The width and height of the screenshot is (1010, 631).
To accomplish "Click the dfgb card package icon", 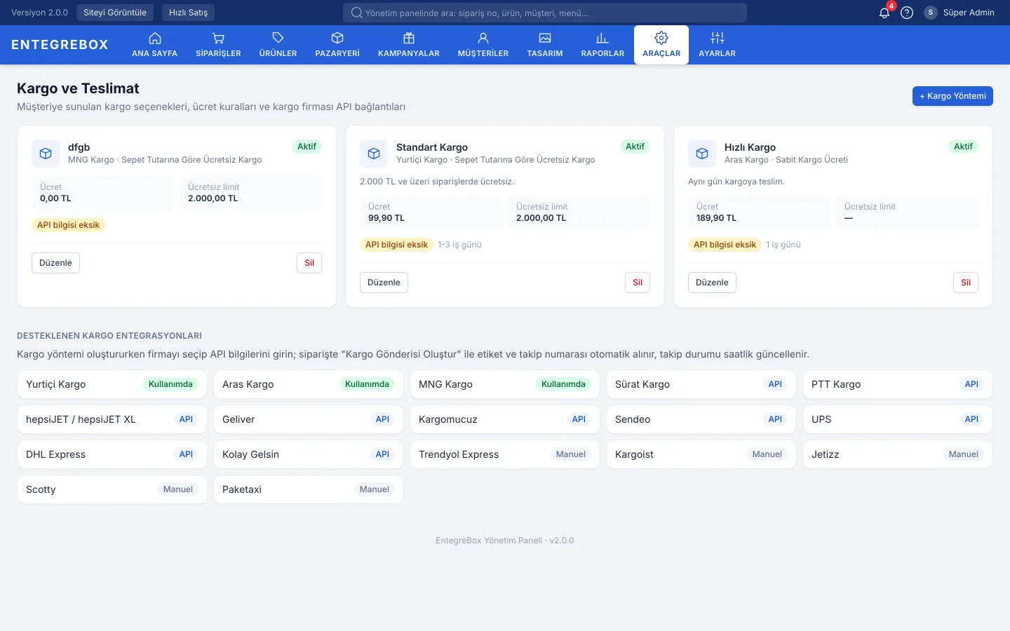I will (x=46, y=154).
